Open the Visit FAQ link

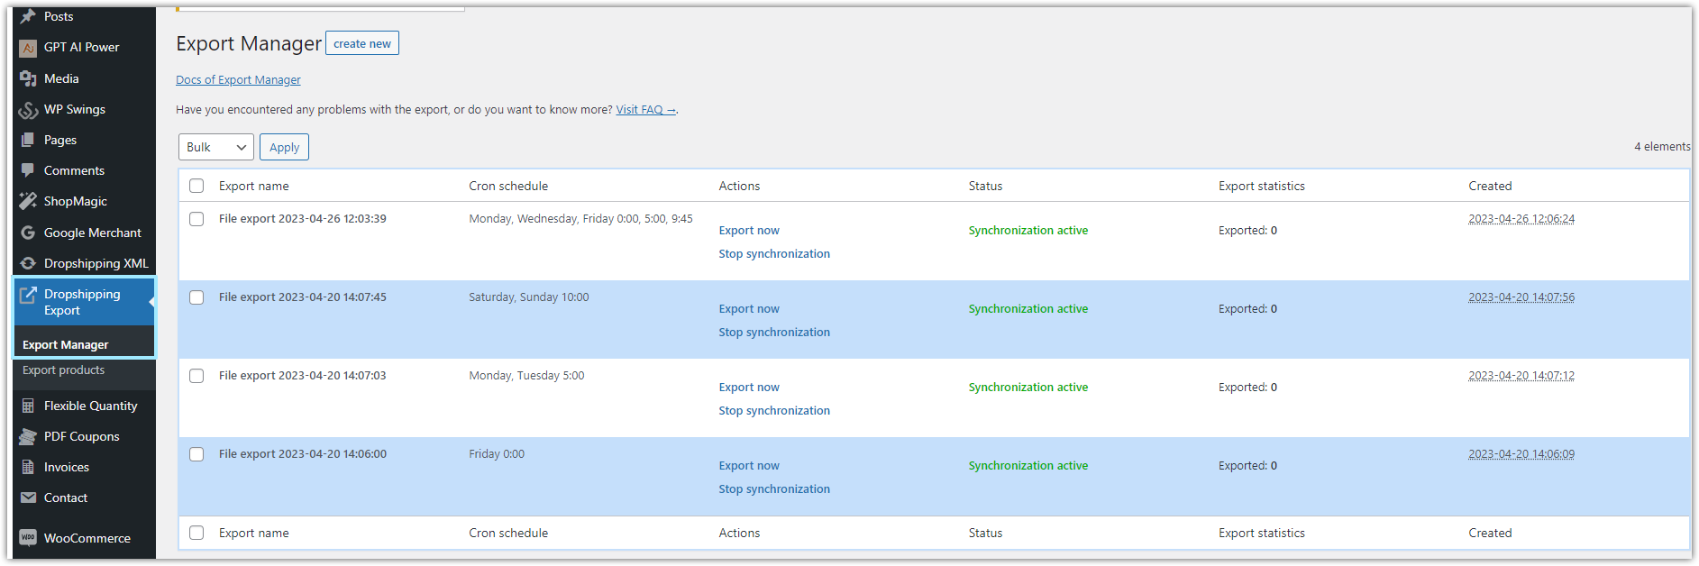click(x=645, y=110)
